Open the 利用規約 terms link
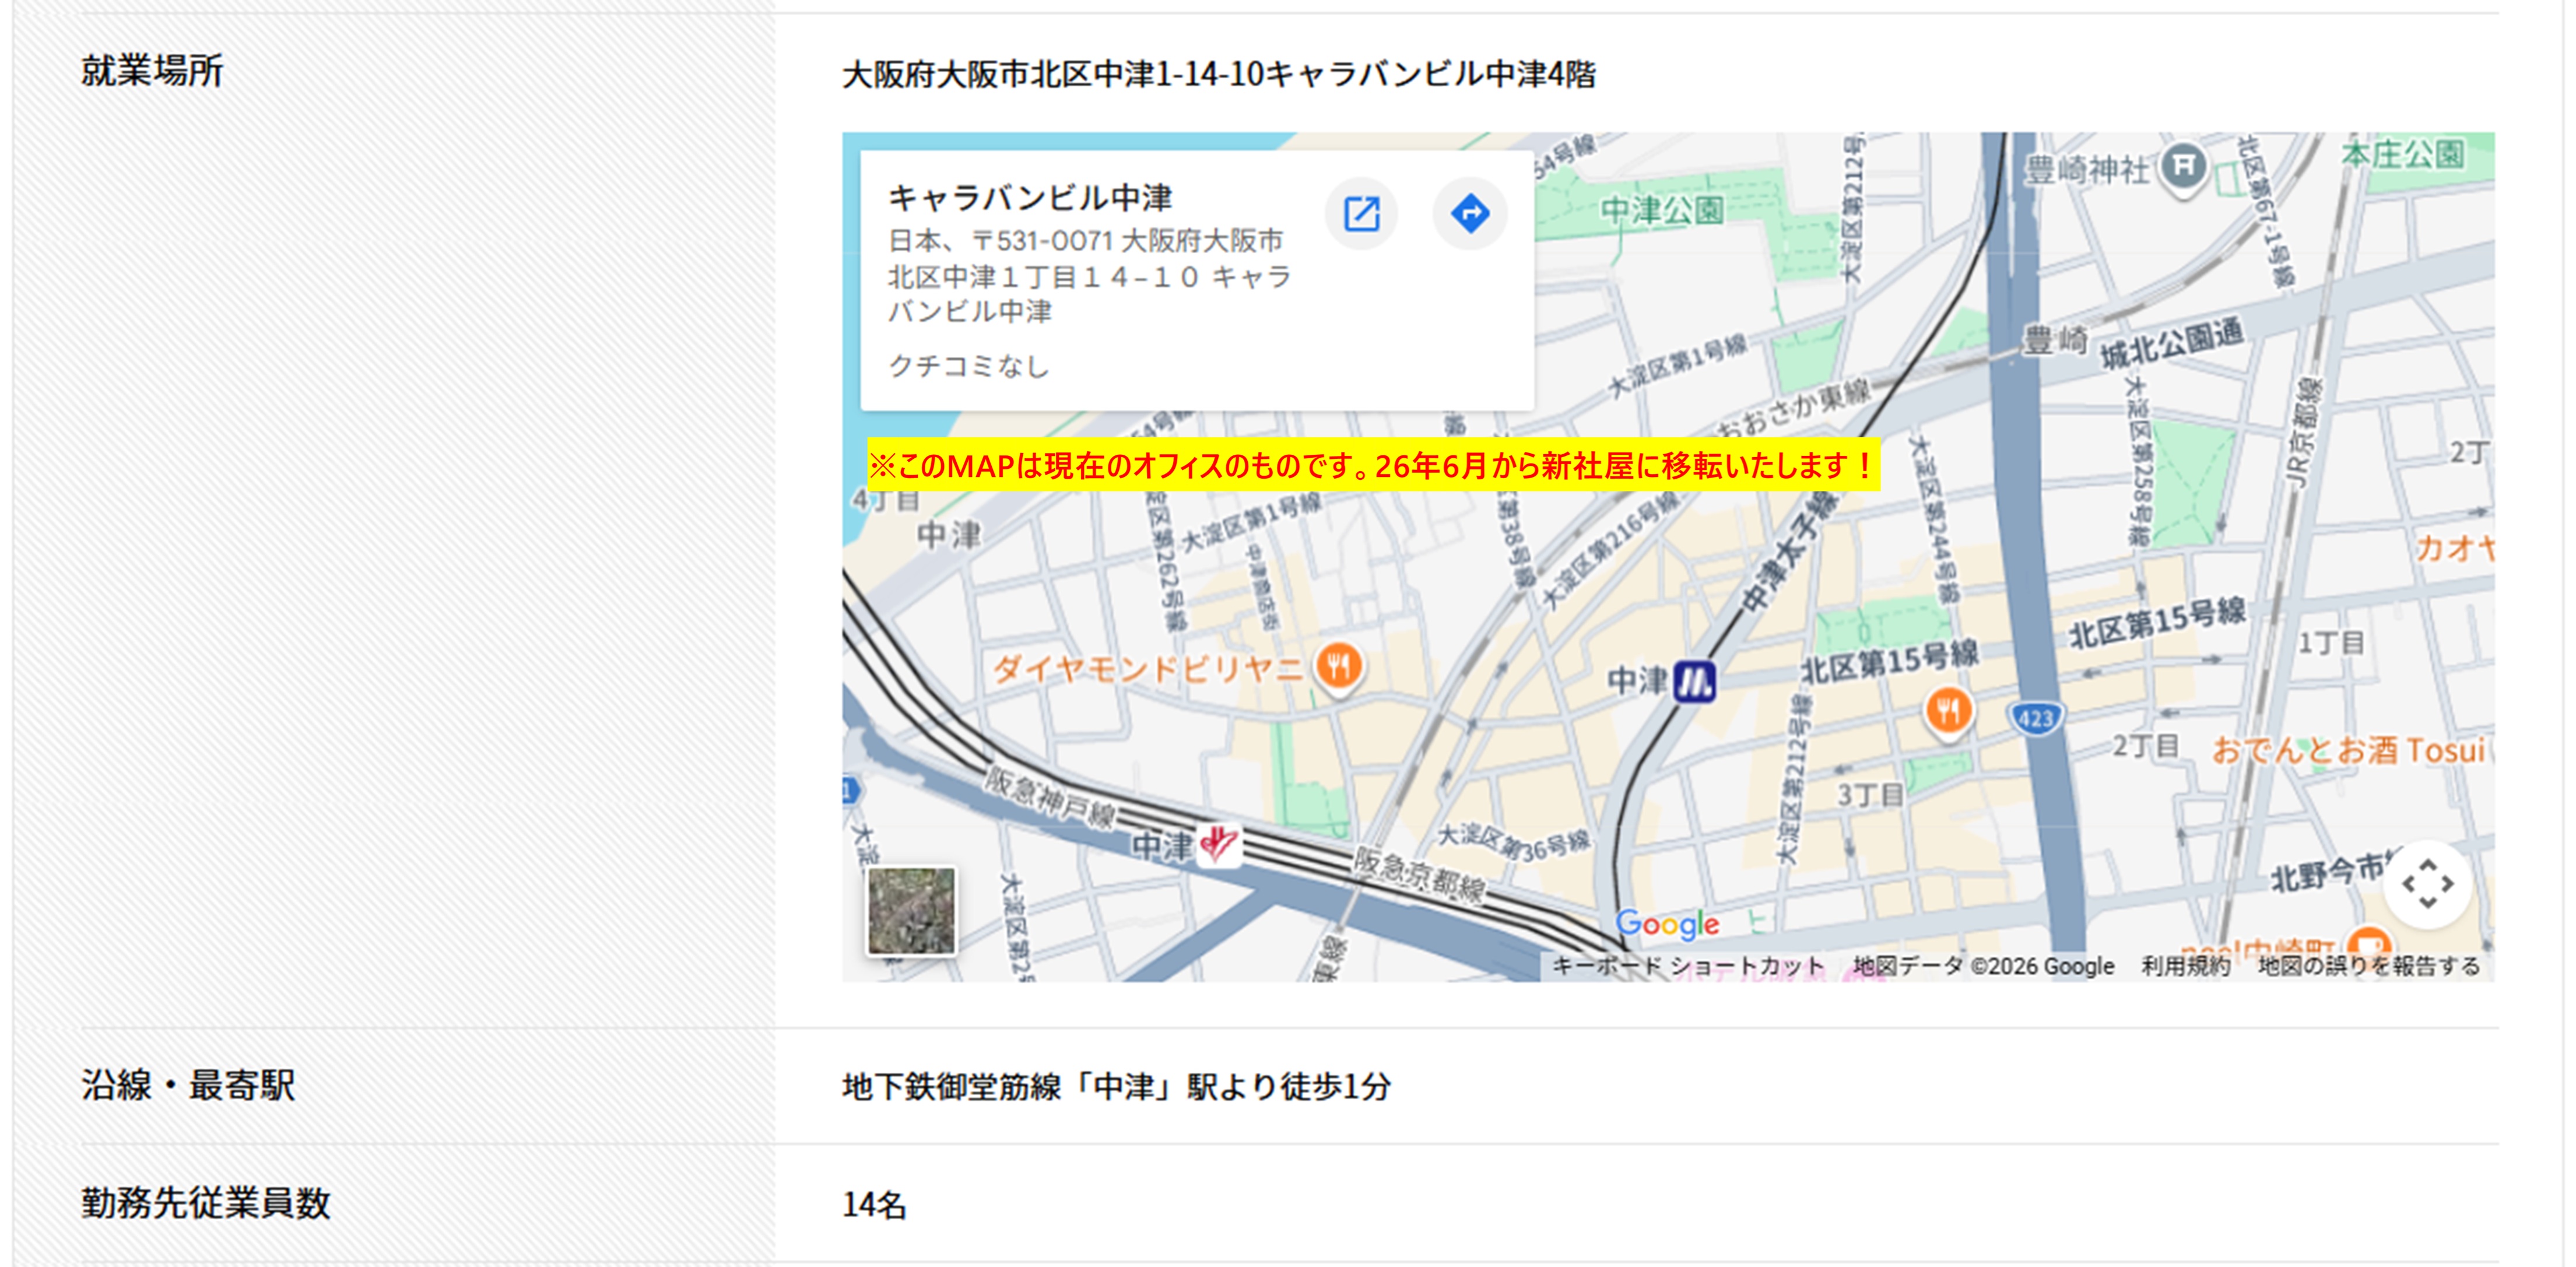2576x1267 pixels. coord(2185,966)
